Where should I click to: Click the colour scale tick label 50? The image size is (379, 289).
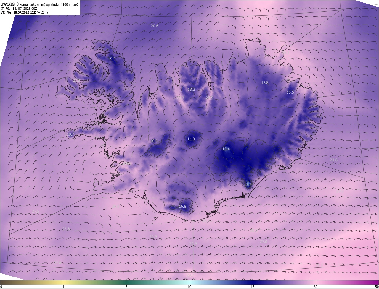377,287
